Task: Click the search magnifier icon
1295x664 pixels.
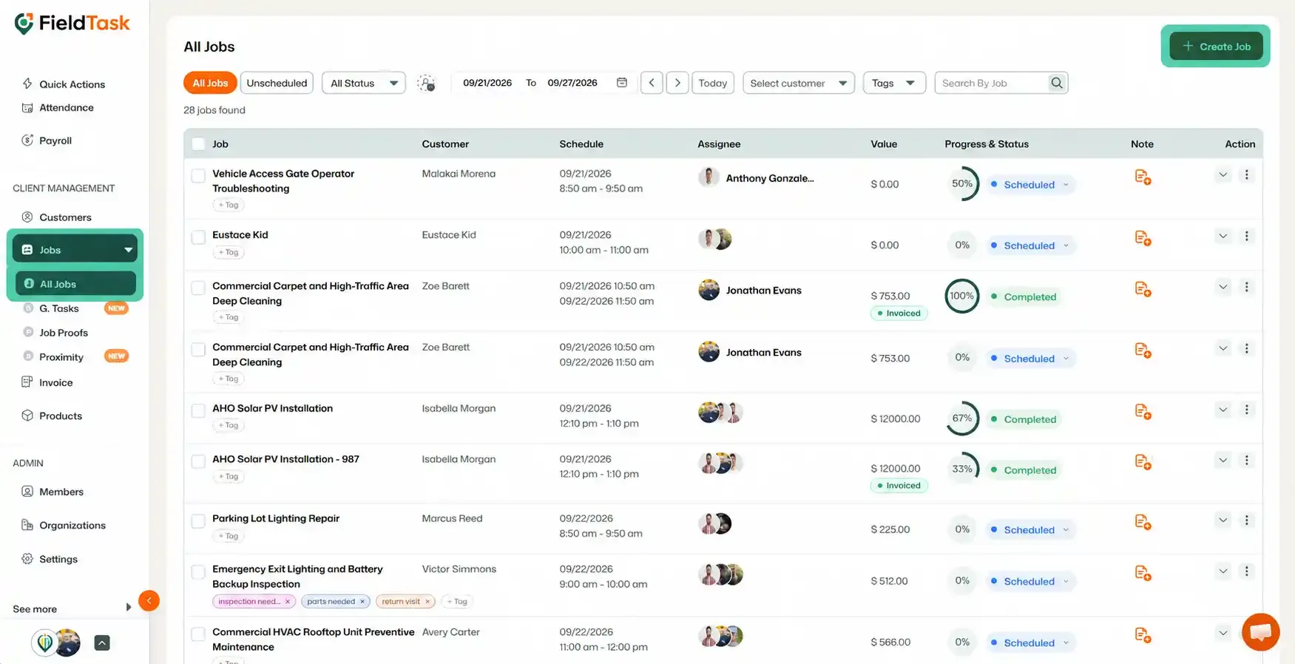Action: point(1057,83)
